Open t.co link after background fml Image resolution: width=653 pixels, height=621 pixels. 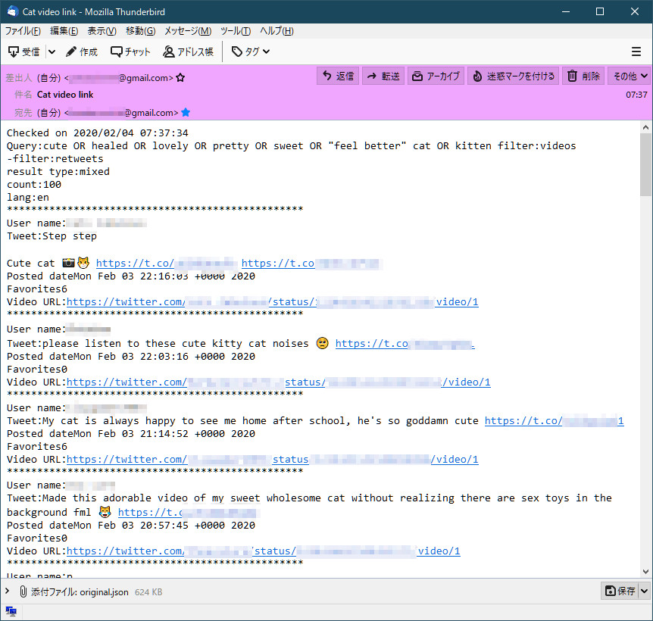click(189, 513)
